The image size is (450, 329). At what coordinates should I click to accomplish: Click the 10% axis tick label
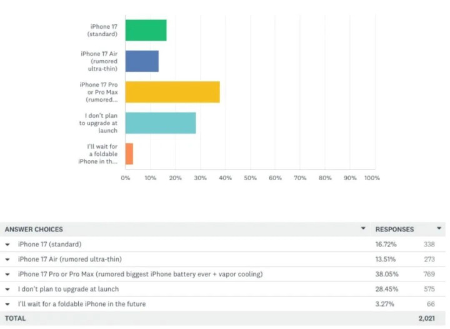coord(151,178)
